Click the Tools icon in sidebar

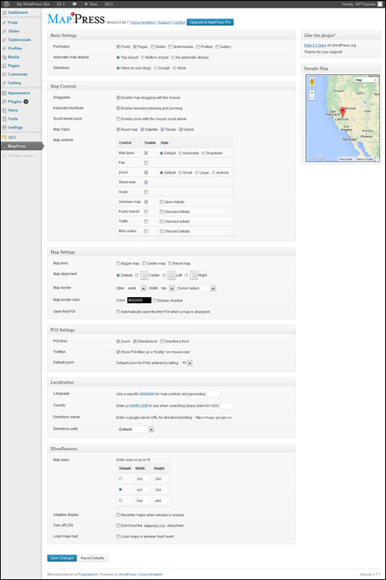5,119
